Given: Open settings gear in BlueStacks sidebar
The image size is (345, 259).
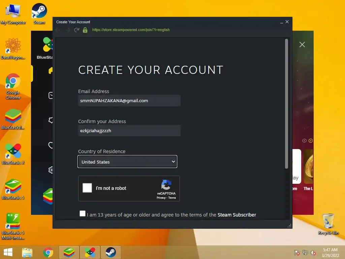Looking at the screenshot, I should coord(51,170).
